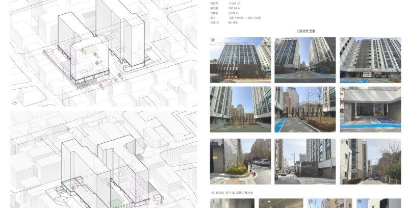Click the circled ⓒ label on third photo
Viewport: 408px width, 208px height.
click(x=343, y=39)
